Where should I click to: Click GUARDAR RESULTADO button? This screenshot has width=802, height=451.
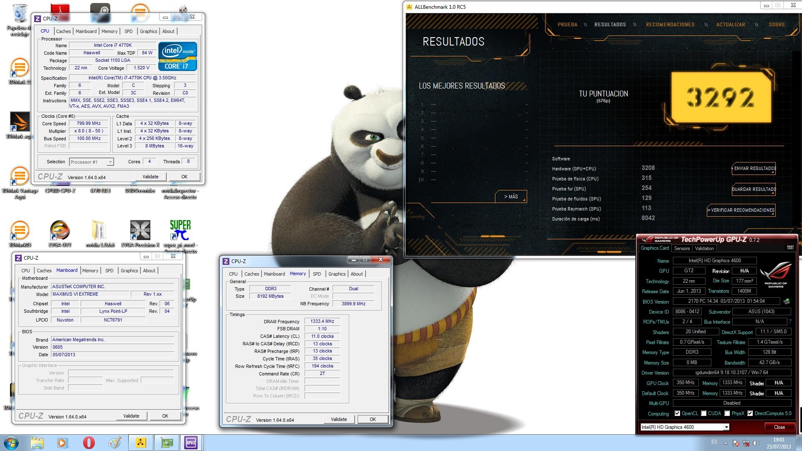coord(754,189)
